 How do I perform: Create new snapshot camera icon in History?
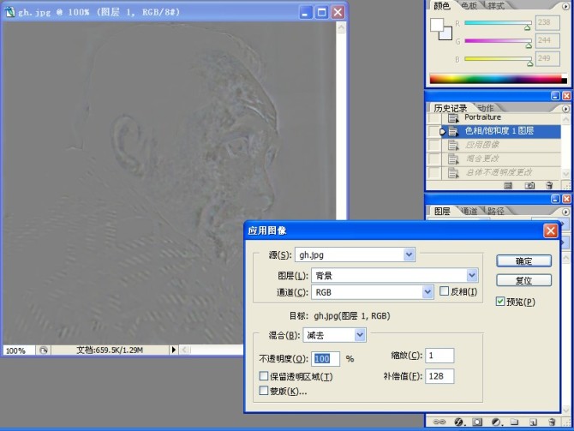pos(529,185)
